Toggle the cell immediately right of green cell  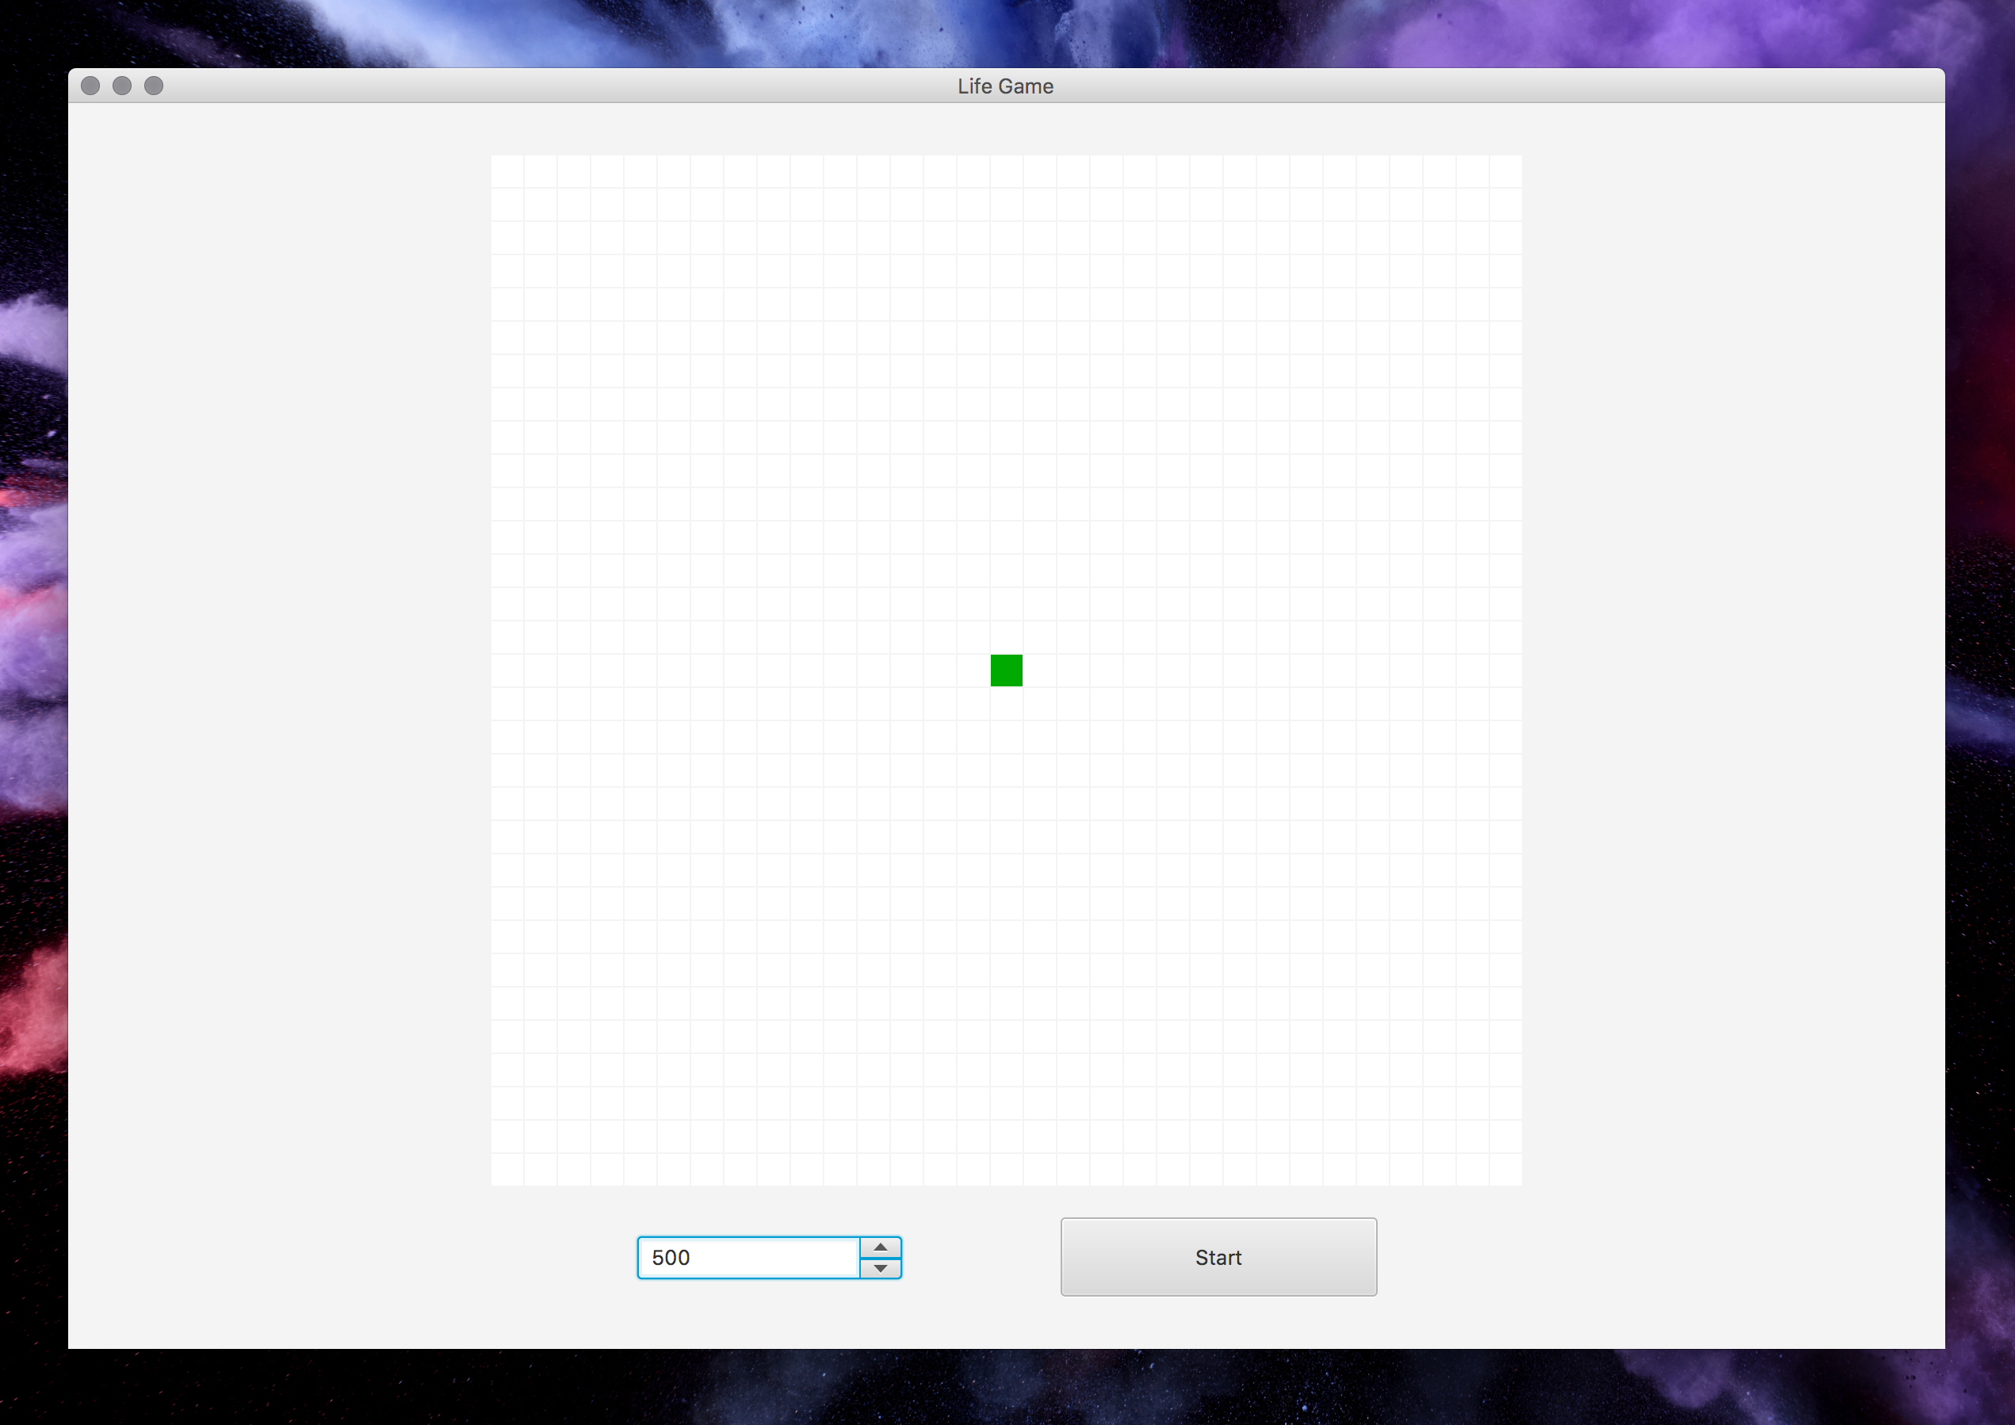(x=1040, y=670)
